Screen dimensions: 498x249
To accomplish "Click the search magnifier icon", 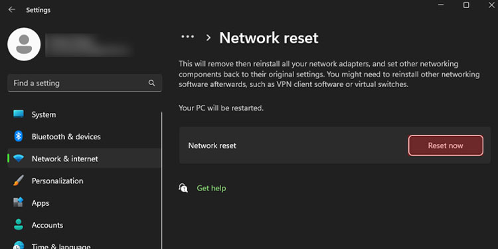I will (x=151, y=83).
